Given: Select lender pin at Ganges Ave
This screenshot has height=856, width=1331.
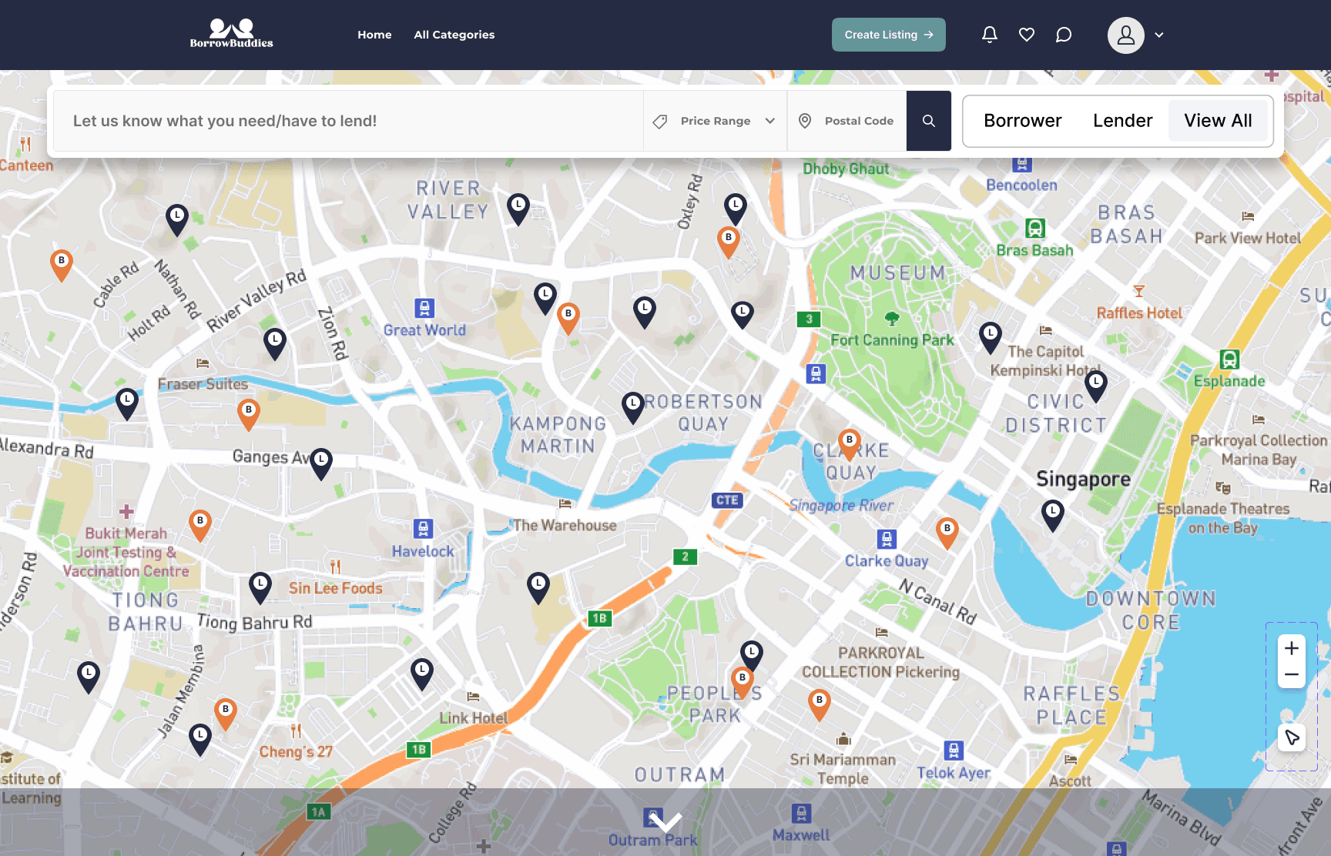Looking at the screenshot, I should [321, 464].
